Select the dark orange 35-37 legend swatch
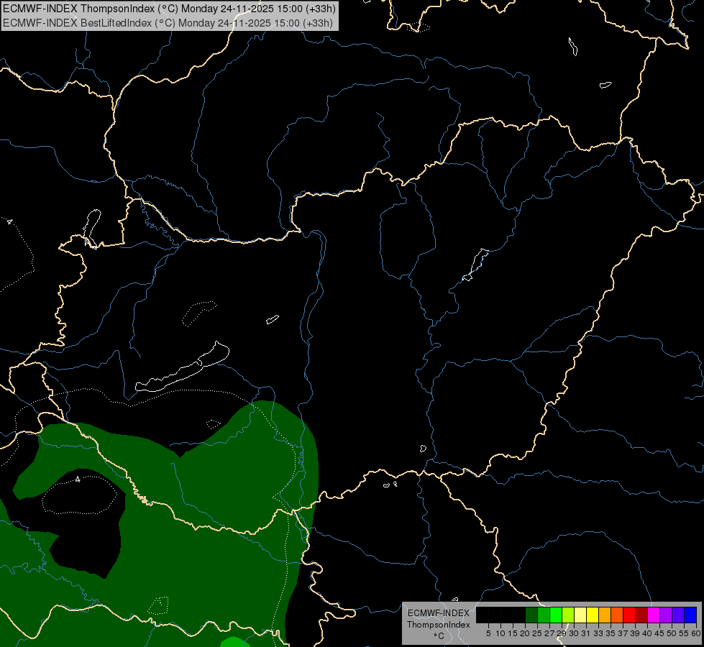Screen dimensions: 704x647 pos(617,615)
